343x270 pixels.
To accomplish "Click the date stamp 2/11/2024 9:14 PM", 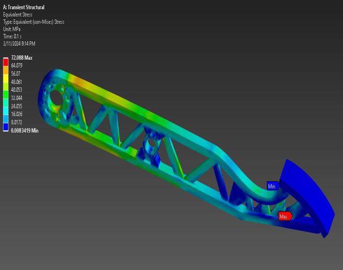I will 19,44.
